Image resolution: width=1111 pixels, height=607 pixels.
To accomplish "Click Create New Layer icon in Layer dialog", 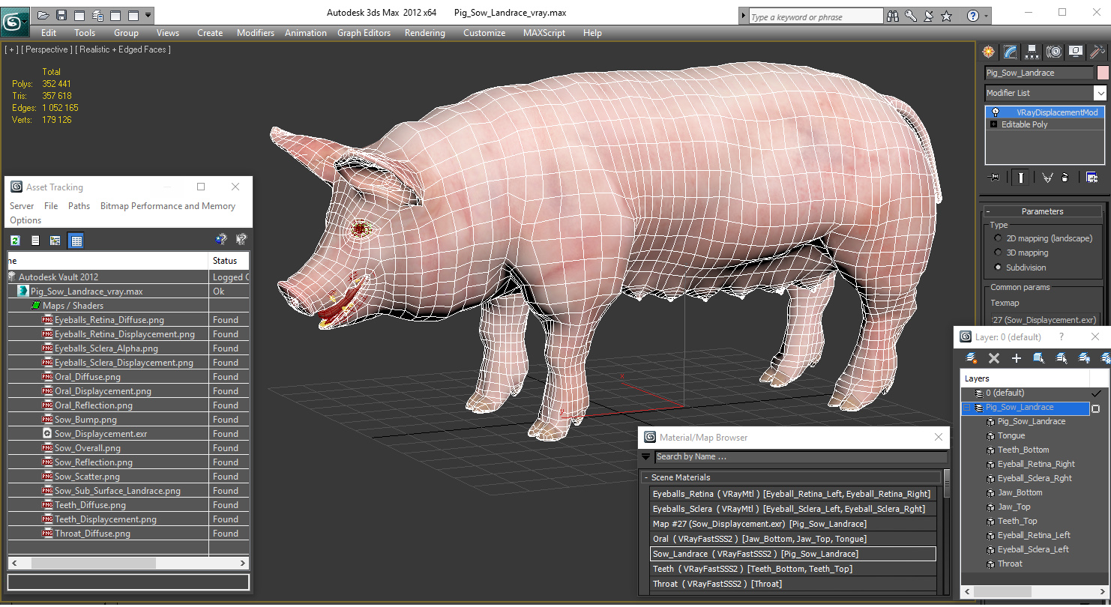I will (972, 358).
